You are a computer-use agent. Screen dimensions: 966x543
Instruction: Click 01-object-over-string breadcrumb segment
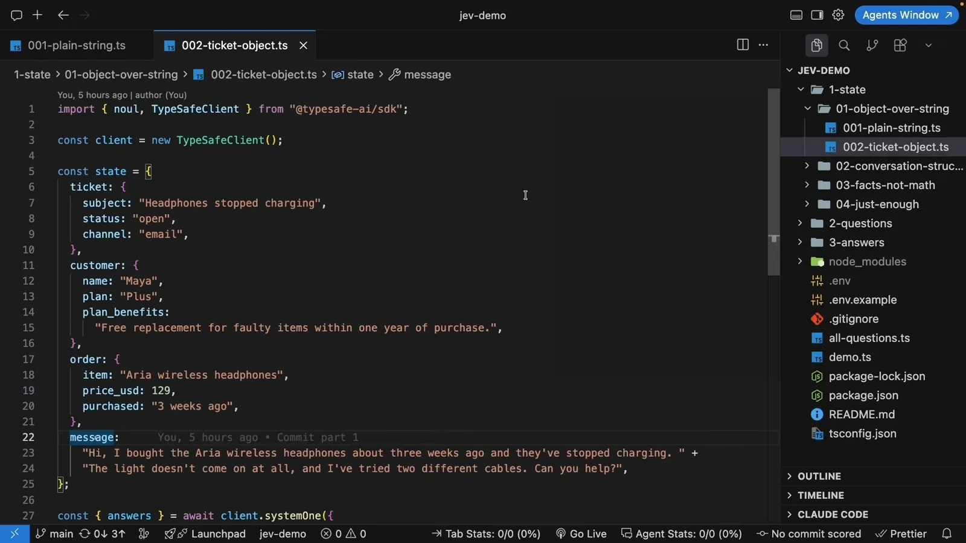tap(121, 75)
